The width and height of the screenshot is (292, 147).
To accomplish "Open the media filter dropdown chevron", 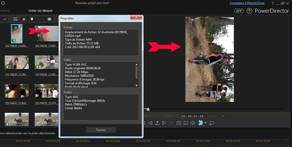I will (x=5, y=19).
